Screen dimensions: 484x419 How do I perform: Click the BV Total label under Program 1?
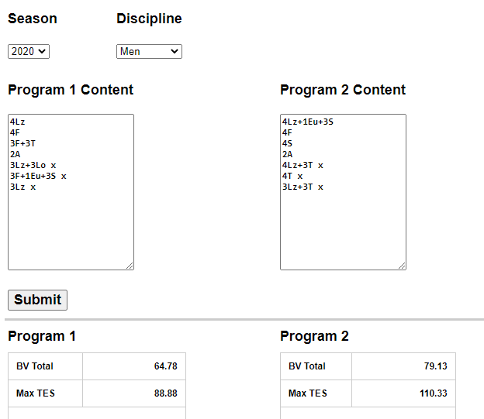click(x=35, y=366)
